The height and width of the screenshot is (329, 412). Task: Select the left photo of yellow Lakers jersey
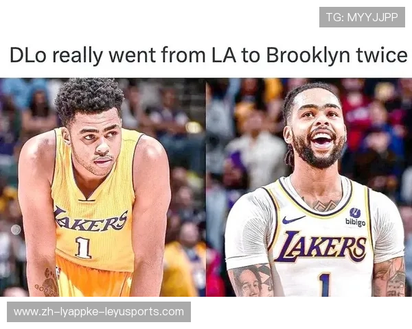[103, 187]
